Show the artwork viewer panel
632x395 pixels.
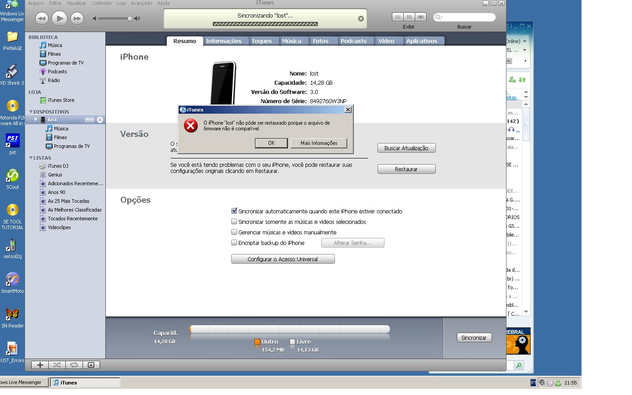point(91,365)
